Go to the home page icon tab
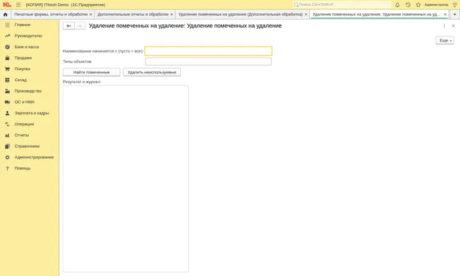 5,14
